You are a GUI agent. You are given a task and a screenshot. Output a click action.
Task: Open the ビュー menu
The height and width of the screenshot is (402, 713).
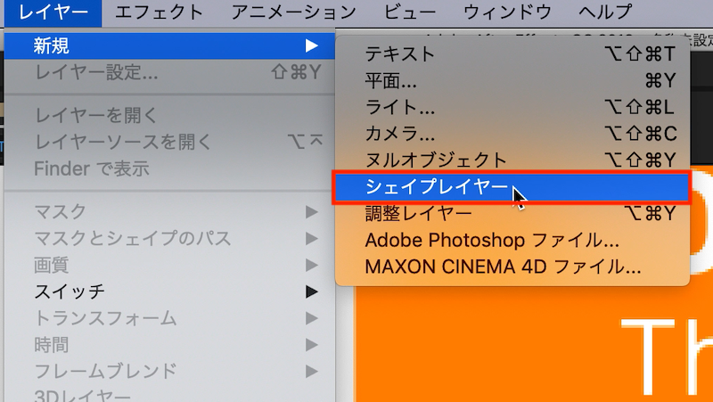410,12
